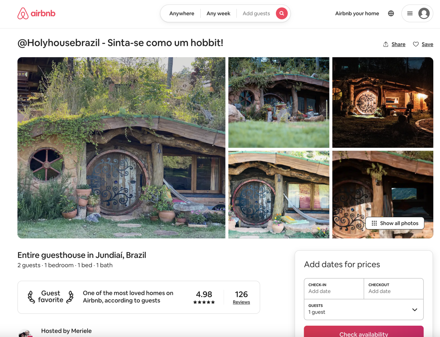Click the red search magnifier button

(282, 13)
